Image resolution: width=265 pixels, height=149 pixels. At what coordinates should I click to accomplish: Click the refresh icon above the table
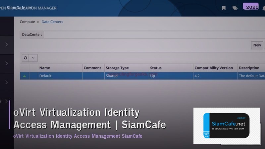[26, 58]
